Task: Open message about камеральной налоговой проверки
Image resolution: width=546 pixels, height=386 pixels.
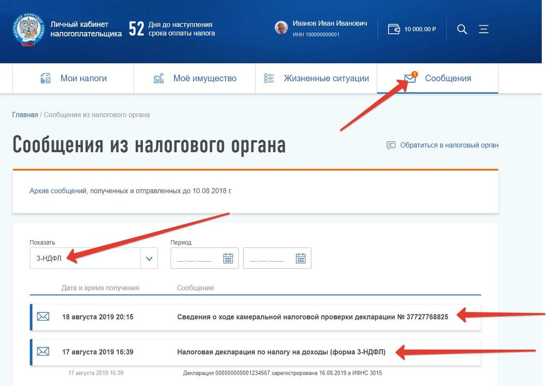Action: (312, 317)
